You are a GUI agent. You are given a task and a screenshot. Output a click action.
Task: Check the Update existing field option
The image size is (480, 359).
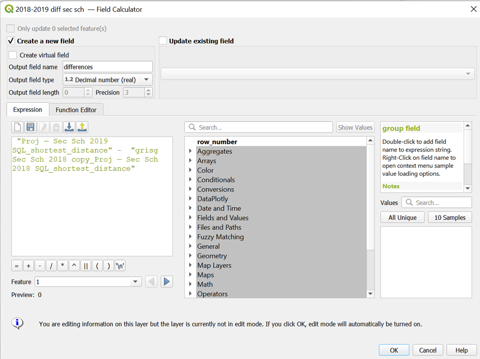click(x=163, y=41)
